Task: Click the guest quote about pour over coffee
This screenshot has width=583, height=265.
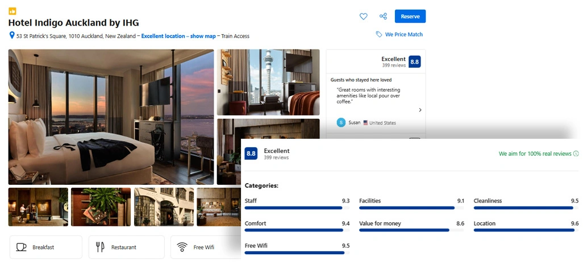Action: [x=368, y=96]
